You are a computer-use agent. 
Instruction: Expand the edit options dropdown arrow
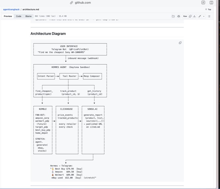pos(204,16)
